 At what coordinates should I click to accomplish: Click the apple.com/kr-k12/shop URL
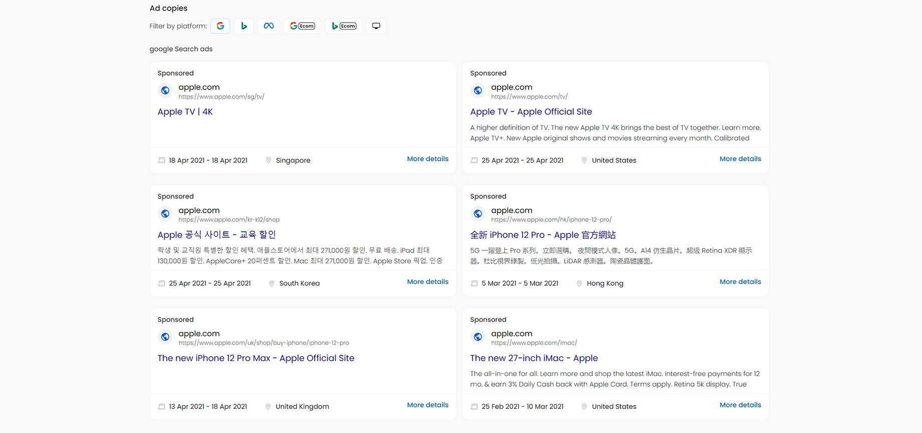click(x=229, y=220)
